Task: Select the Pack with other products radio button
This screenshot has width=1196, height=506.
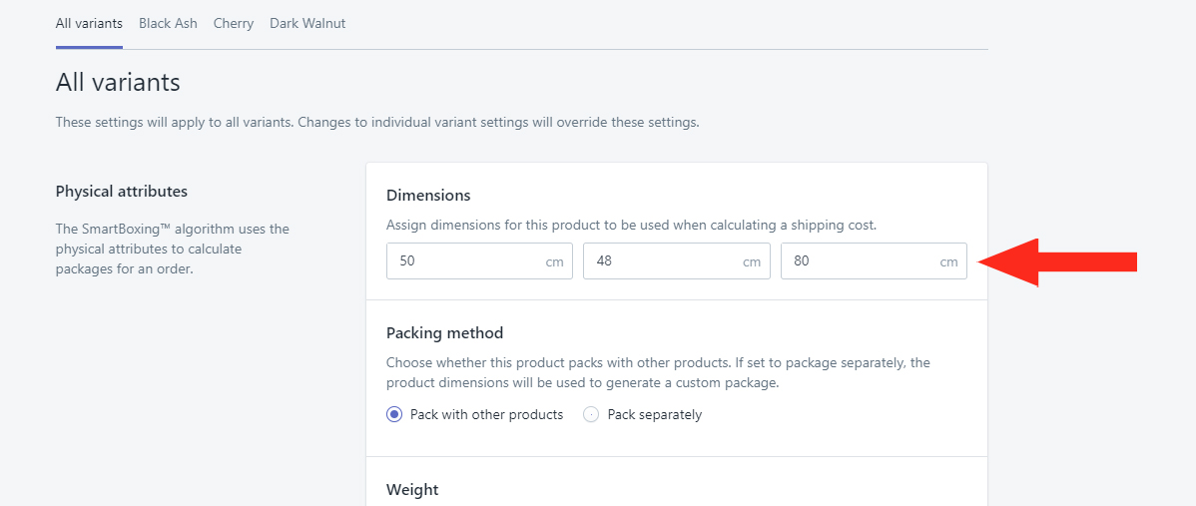Action: [394, 414]
